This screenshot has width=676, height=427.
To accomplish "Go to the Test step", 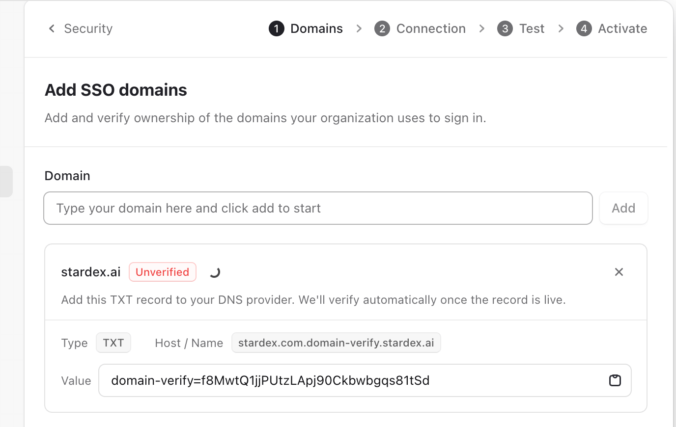I will click(x=521, y=28).
